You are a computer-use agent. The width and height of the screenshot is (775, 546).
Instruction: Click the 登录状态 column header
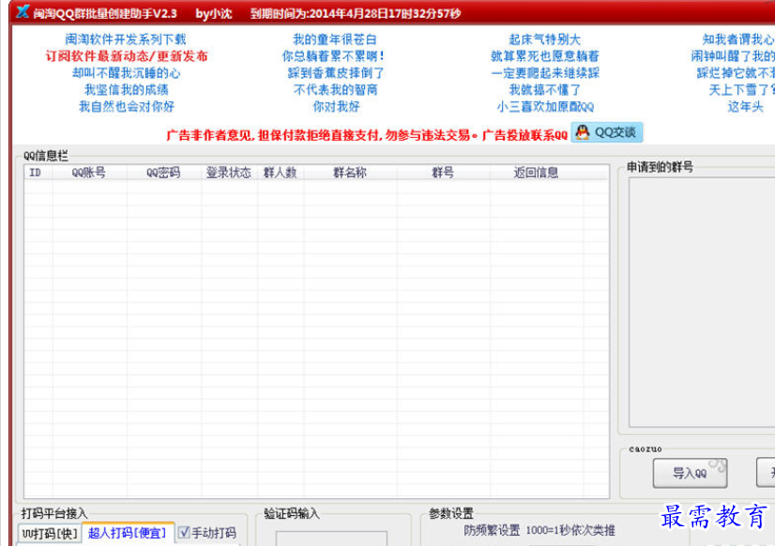coord(229,173)
